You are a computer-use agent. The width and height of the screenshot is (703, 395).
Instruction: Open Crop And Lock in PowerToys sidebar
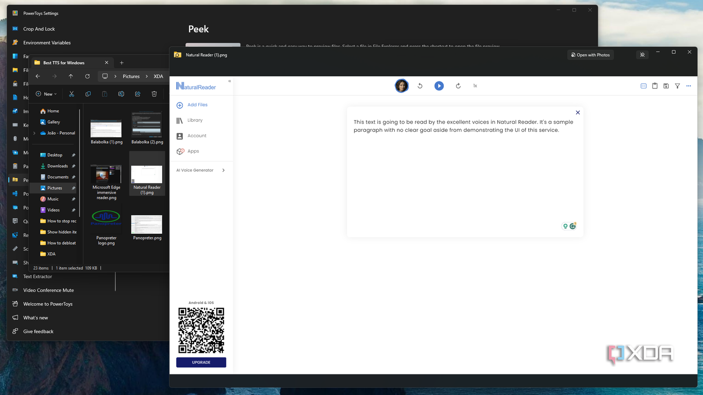pos(39,29)
